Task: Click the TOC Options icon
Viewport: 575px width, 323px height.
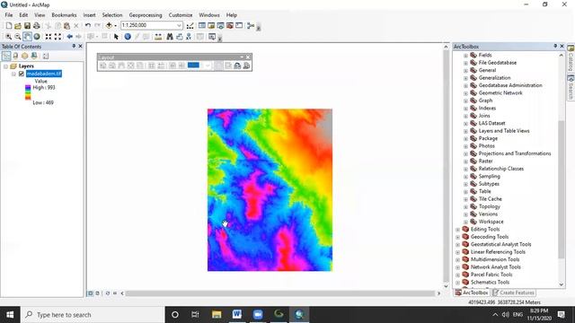Action: point(46,56)
